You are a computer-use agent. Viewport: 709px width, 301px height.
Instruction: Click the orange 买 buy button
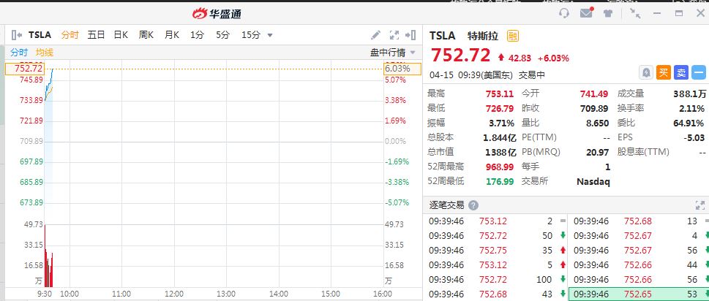pos(663,72)
